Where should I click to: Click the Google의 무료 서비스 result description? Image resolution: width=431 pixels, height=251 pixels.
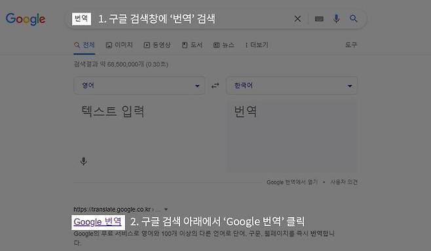coord(204,238)
